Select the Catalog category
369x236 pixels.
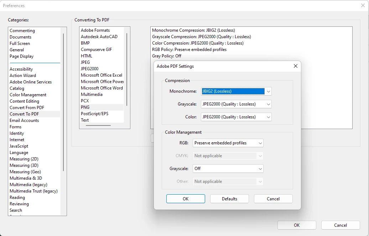point(17,88)
